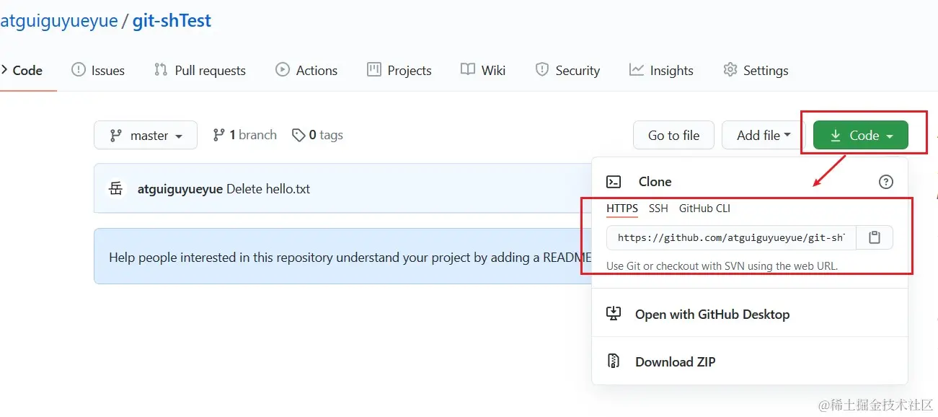
Task: Click the ZIP file icon
Action: point(614,361)
